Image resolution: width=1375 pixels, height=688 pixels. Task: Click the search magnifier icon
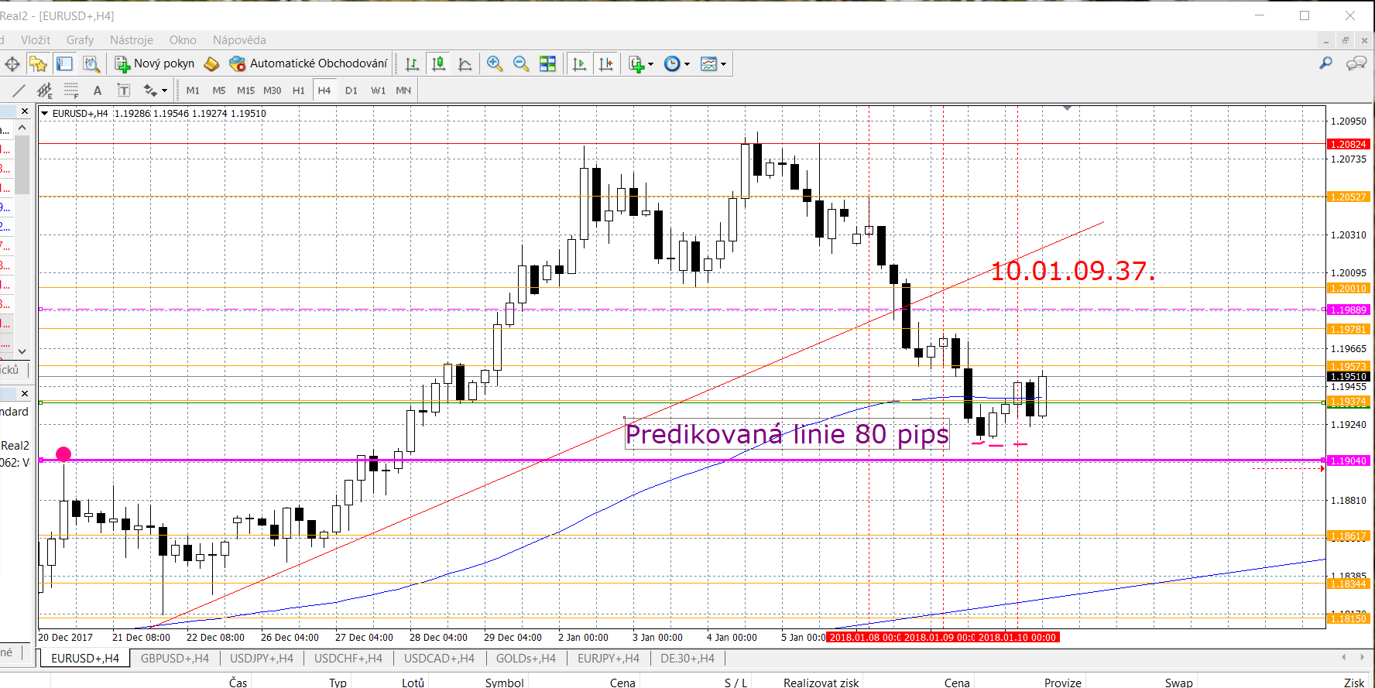click(1325, 63)
